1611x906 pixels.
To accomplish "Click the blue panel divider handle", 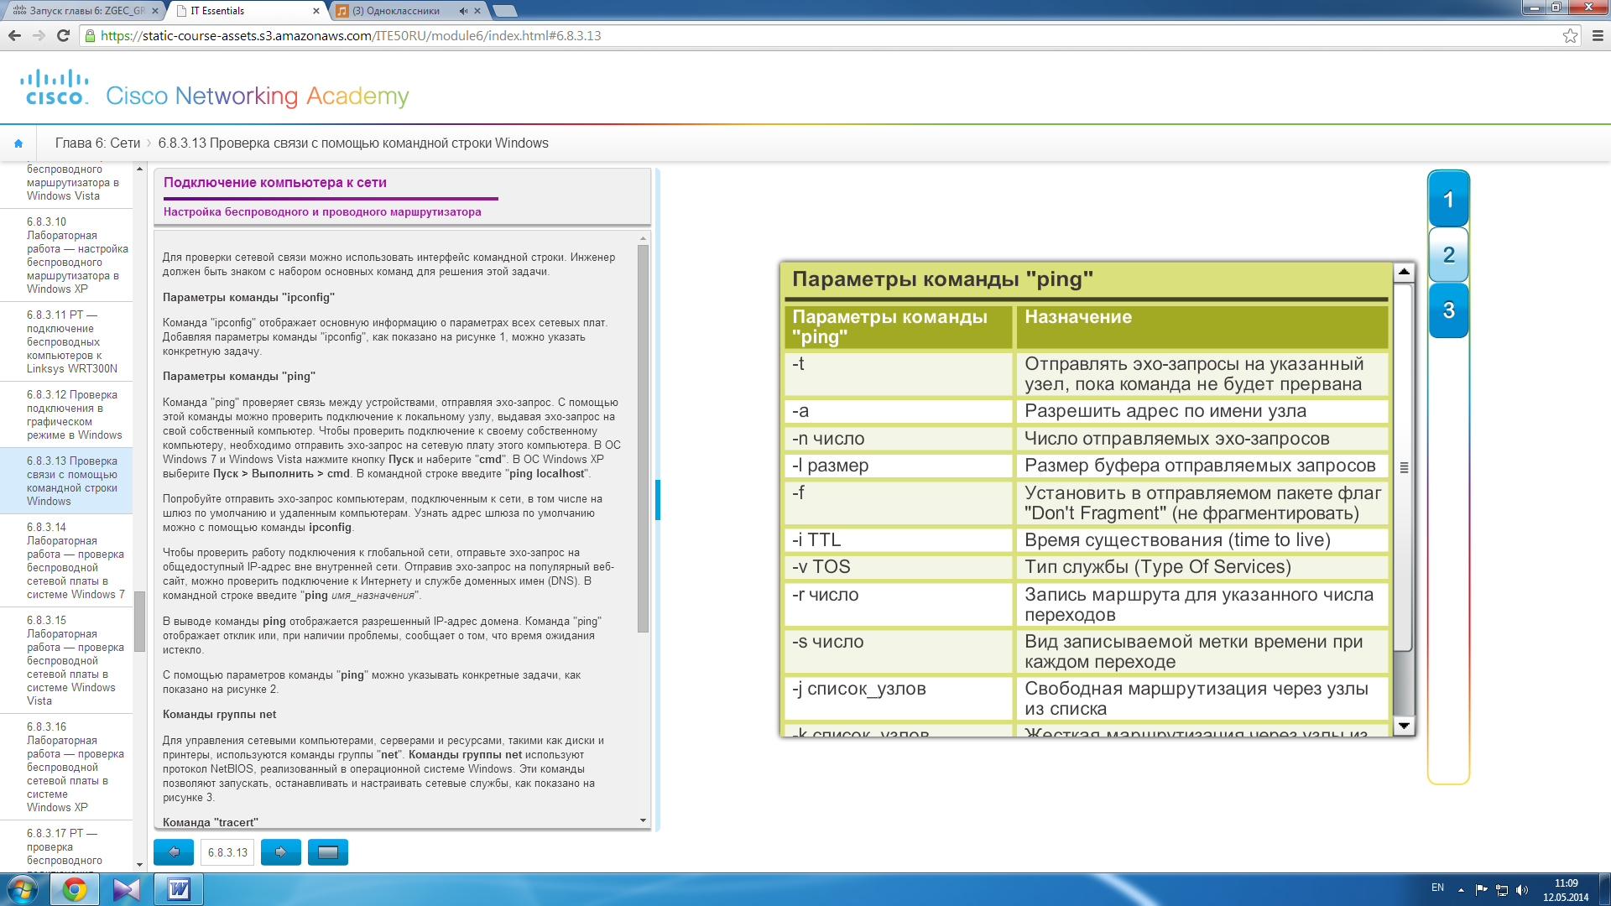I will pyautogui.click(x=658, y=500).
